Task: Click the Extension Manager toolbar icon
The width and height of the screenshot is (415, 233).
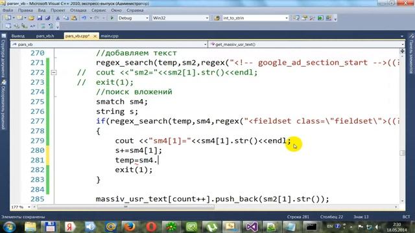Action: [x=329, y=18]
